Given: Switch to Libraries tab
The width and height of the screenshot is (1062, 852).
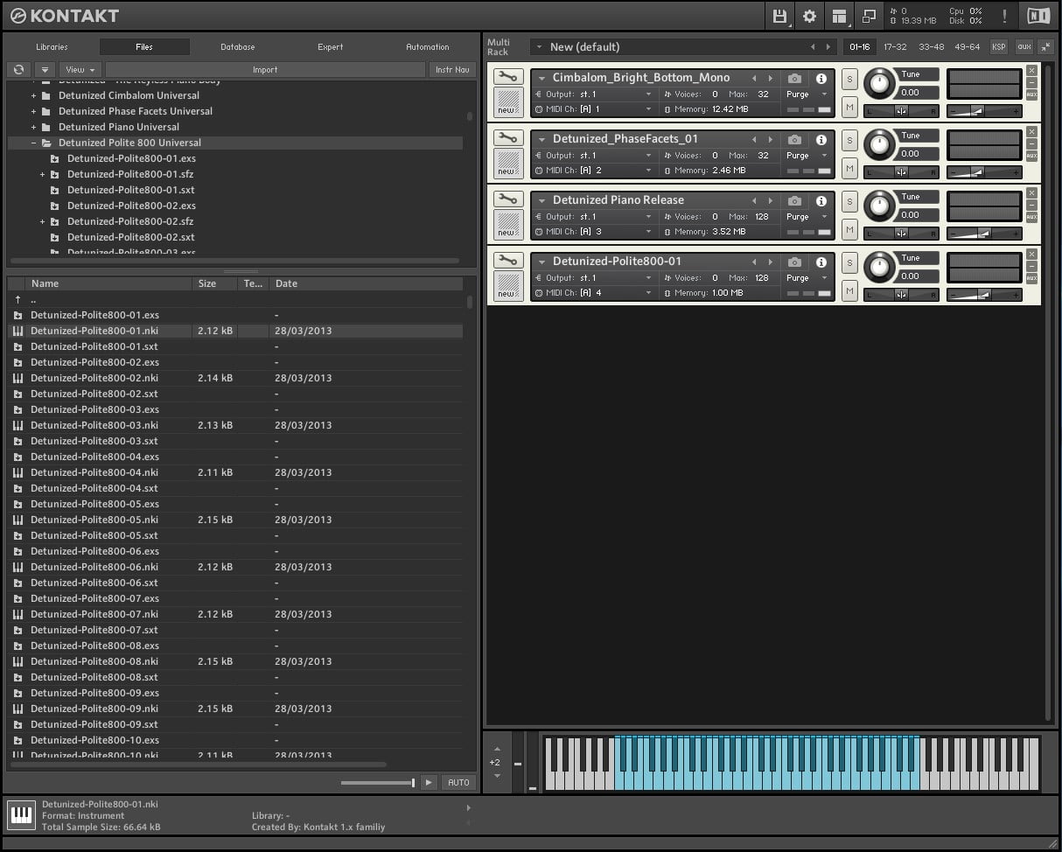Looking at the screenshot, I should [52, 47].
